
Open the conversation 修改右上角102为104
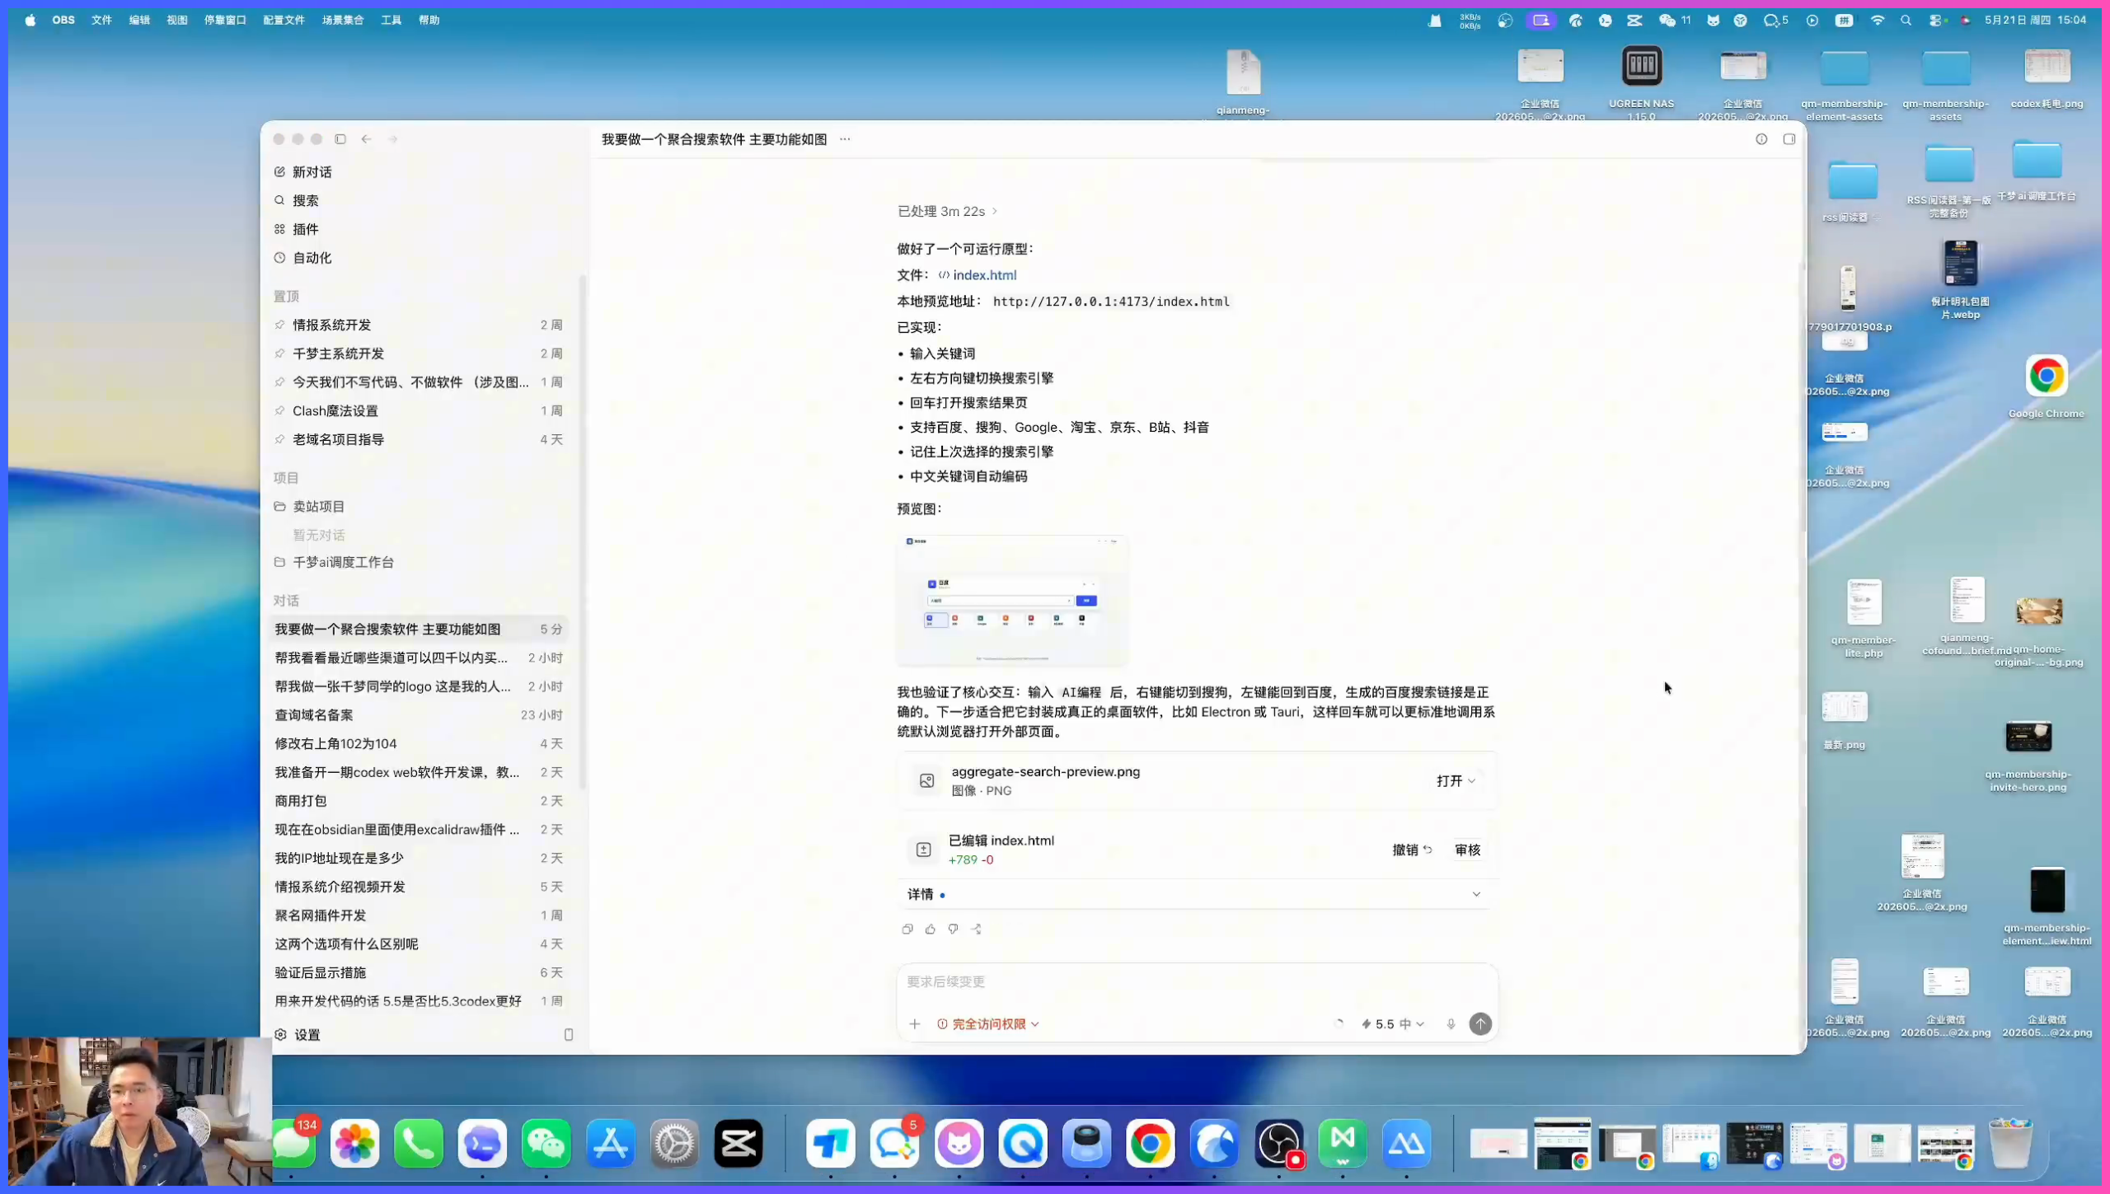pos(420,744)
